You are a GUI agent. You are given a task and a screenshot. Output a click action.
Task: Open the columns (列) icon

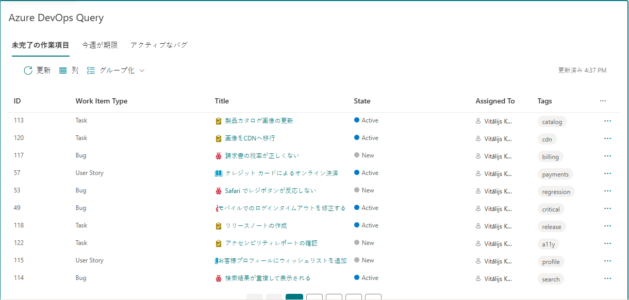[x=63, y=70]
